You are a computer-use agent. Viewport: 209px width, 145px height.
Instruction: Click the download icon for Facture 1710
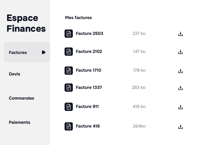tap(180, 71)
